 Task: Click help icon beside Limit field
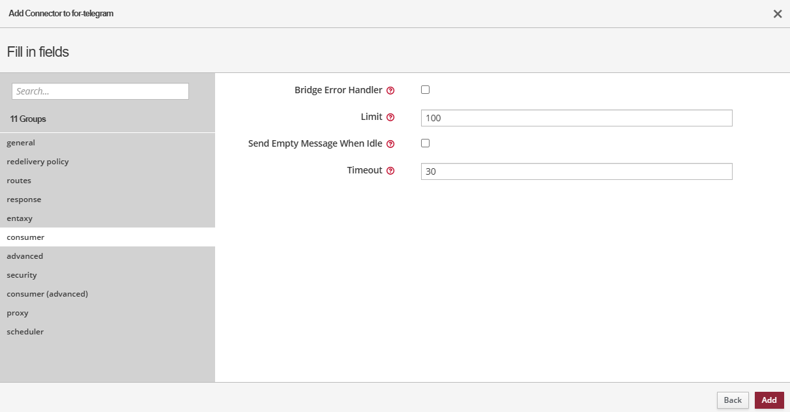click(390, 117)
